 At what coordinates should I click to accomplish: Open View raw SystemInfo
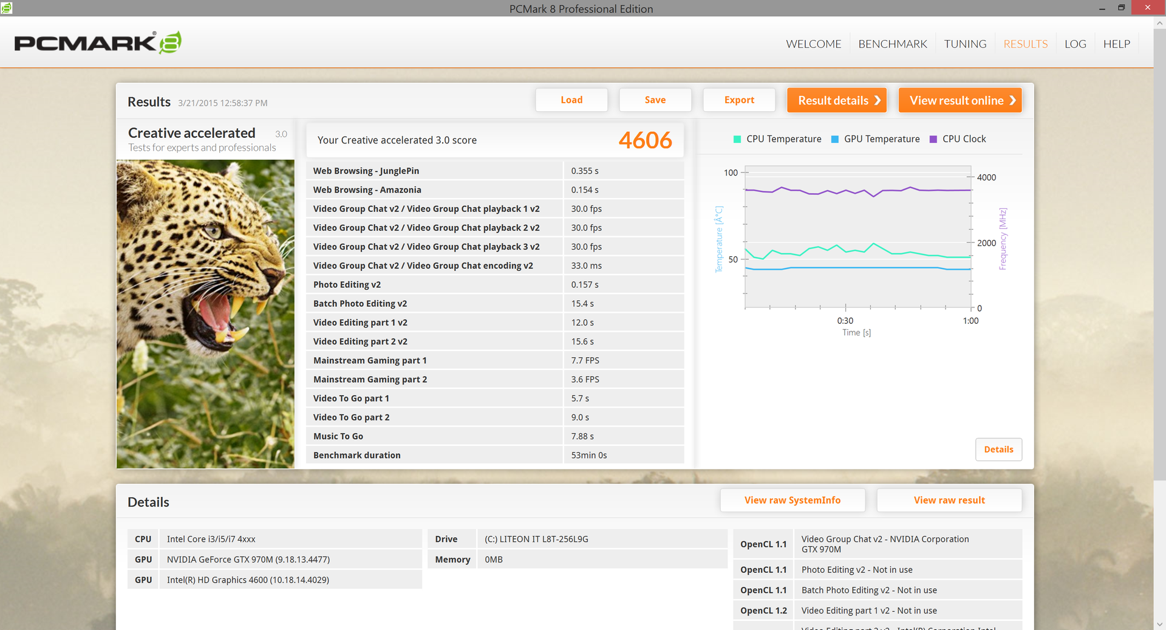793,500
